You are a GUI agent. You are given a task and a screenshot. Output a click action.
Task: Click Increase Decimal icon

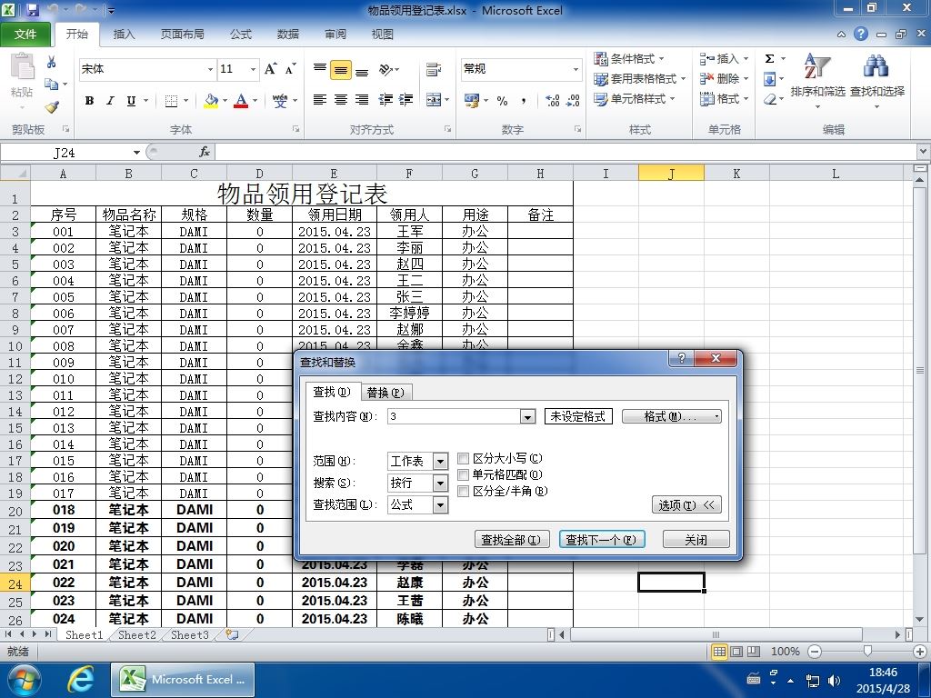pos(552,101)
